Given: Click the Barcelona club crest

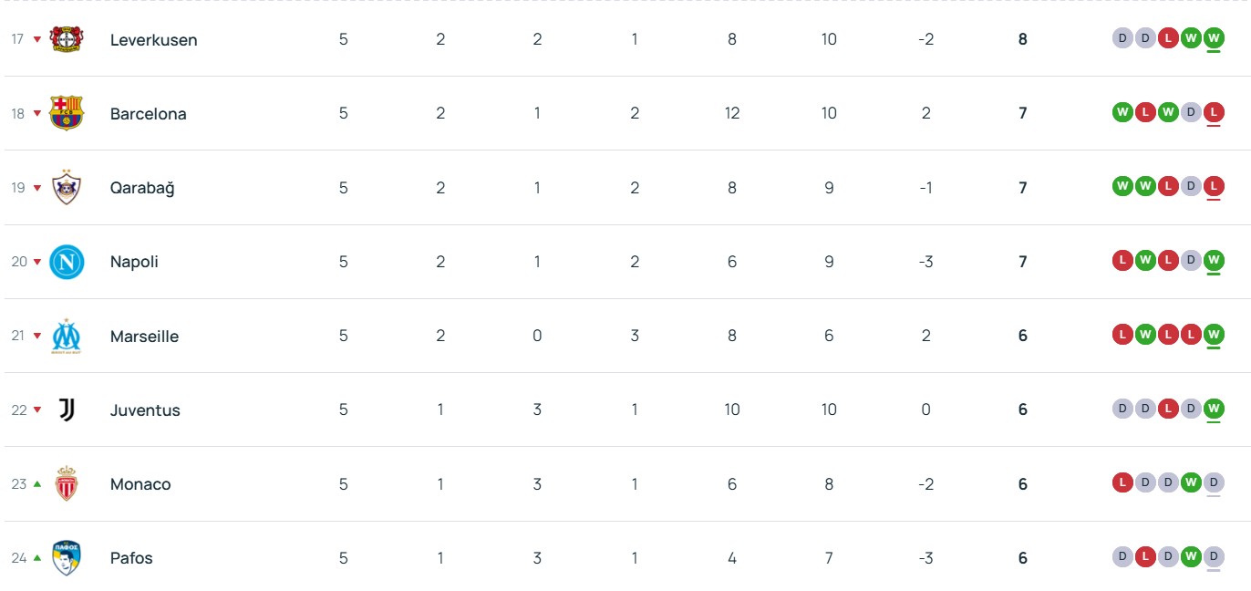Looking at the screenshot, I should pyautogui.click(x=67, y=113).
